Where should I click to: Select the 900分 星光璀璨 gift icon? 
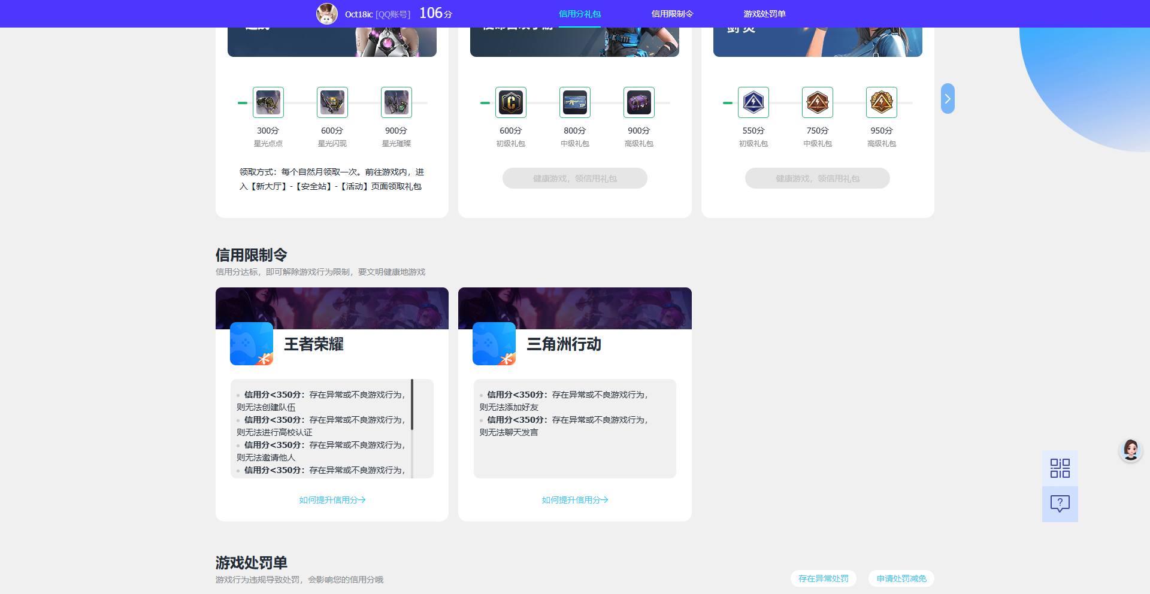[x=396, y=102]
